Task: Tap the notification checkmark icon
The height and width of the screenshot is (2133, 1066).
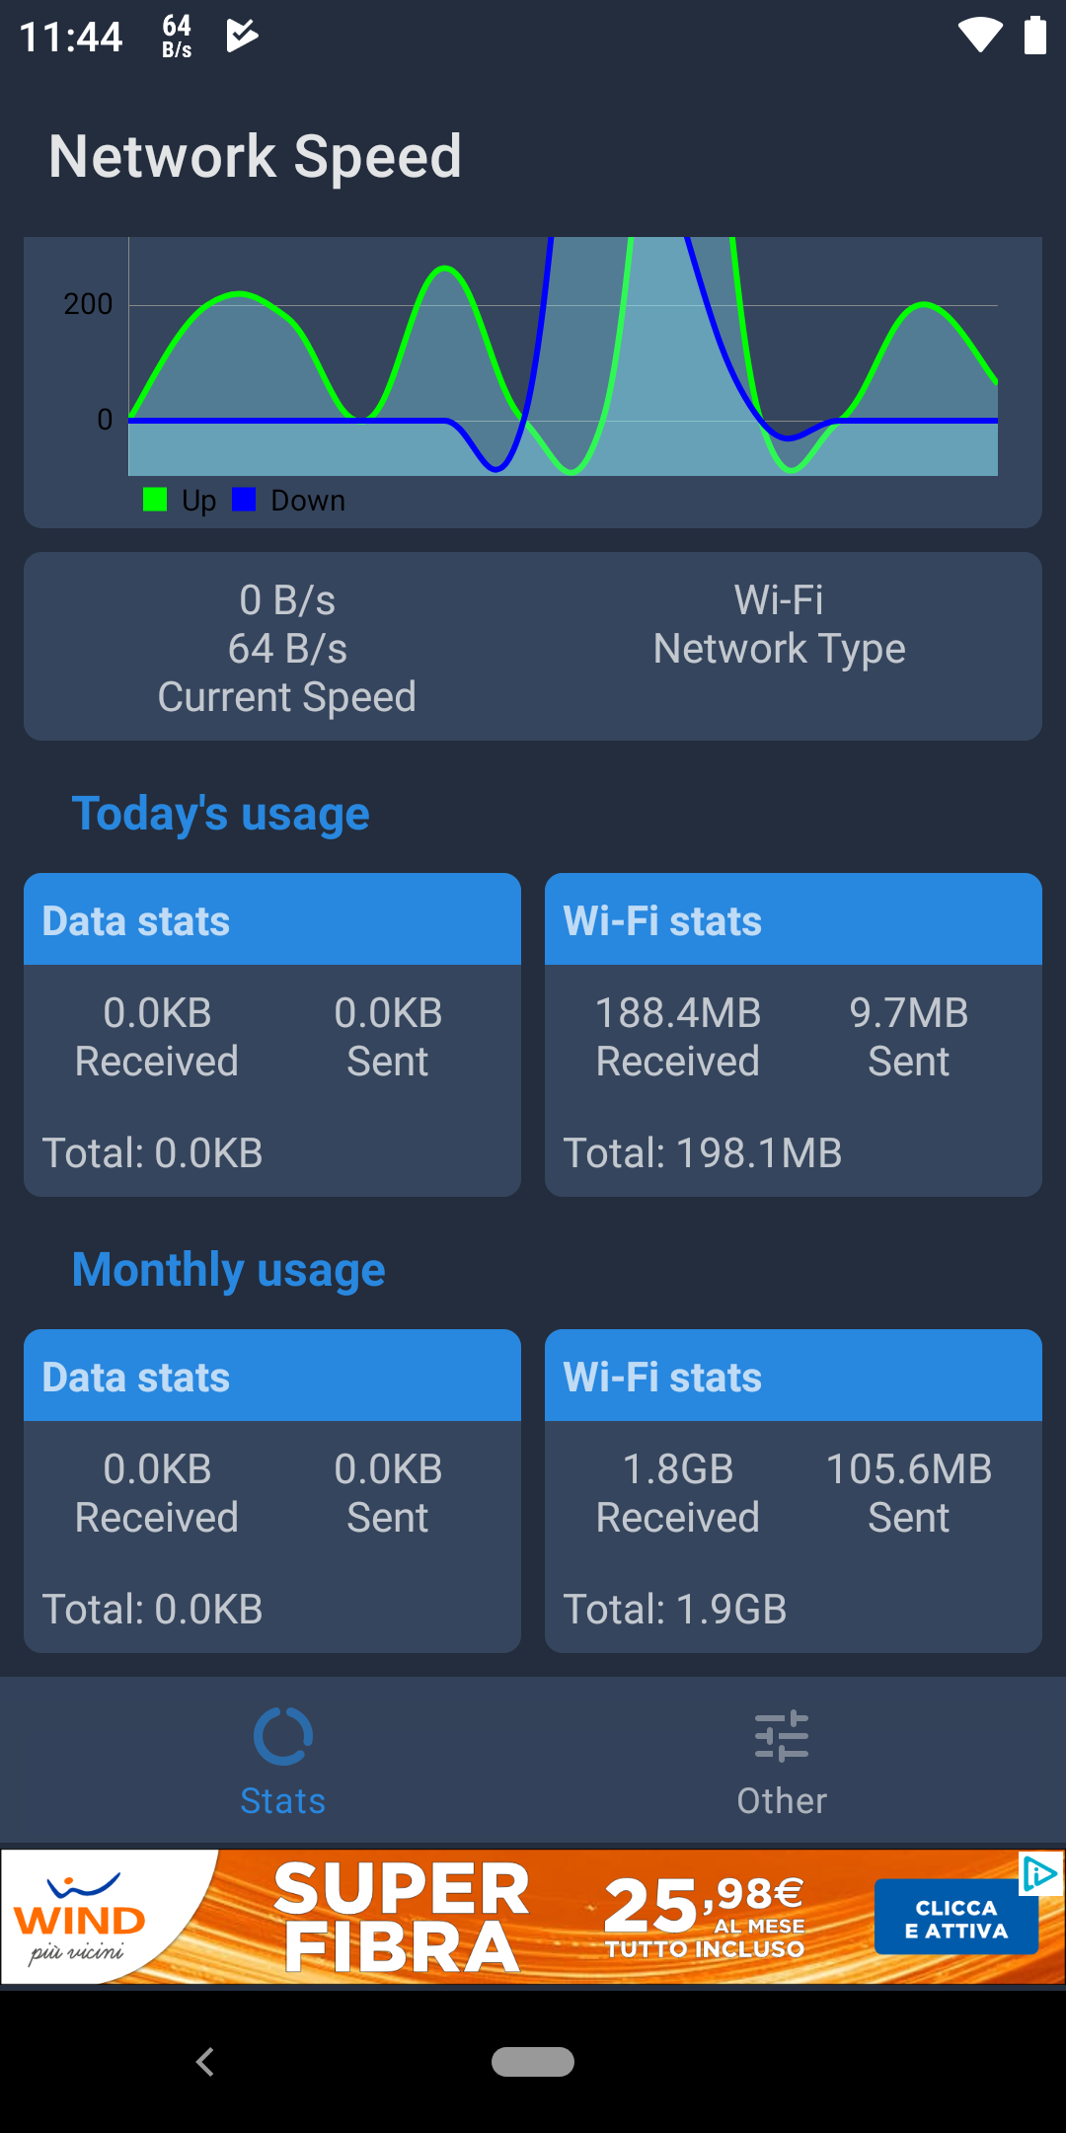Action: 242,37
